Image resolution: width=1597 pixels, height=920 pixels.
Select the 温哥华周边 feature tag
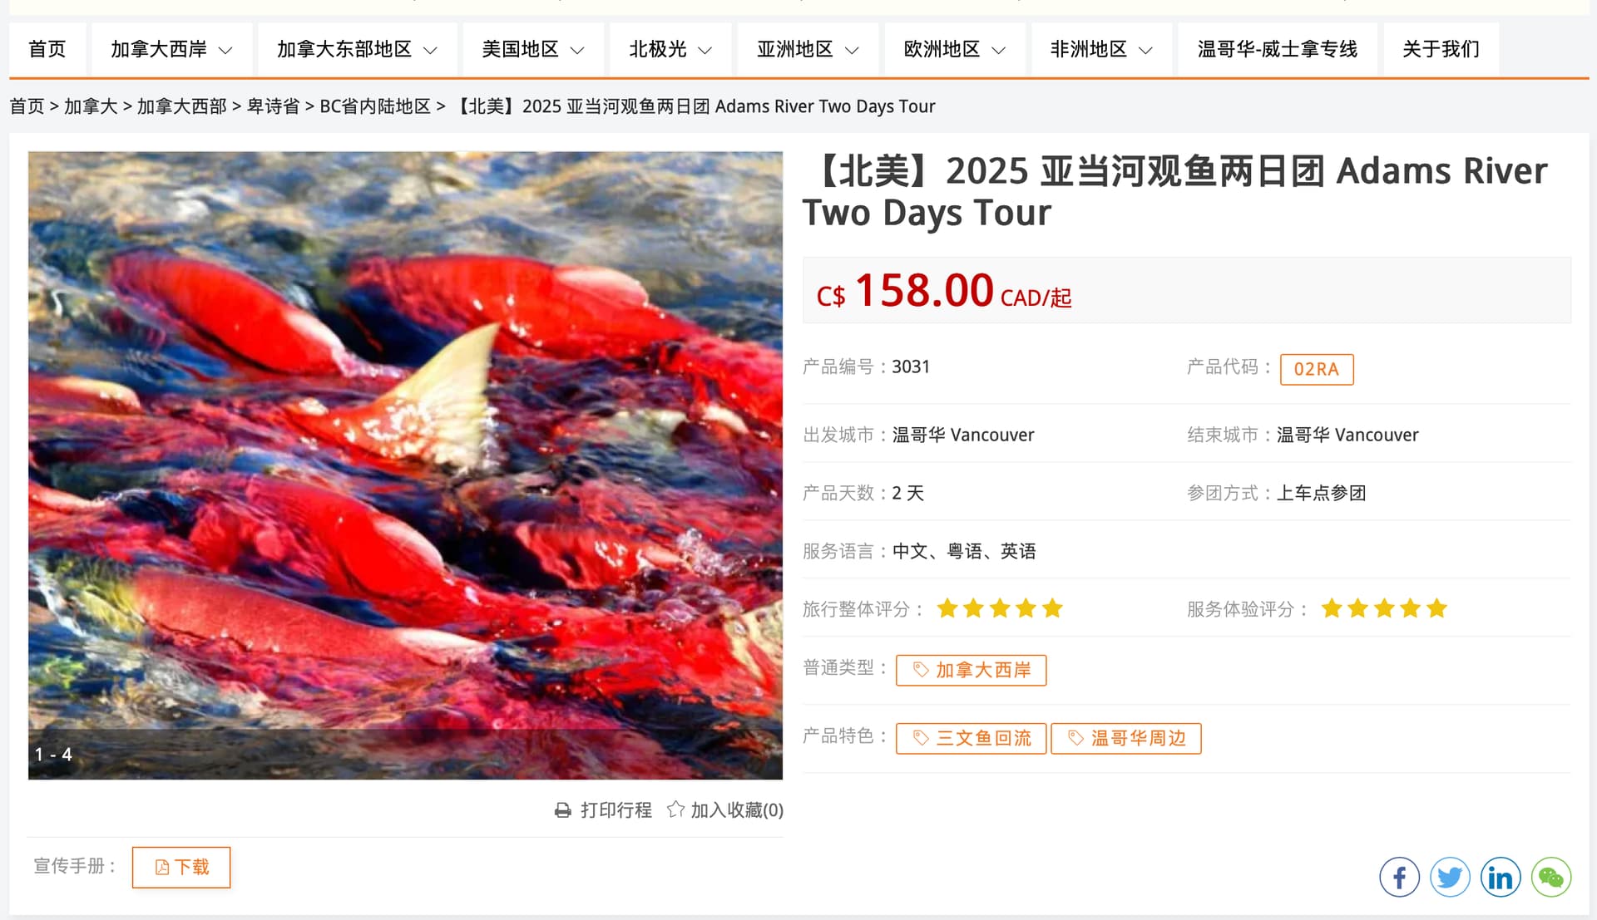(x=1126, y=738)
